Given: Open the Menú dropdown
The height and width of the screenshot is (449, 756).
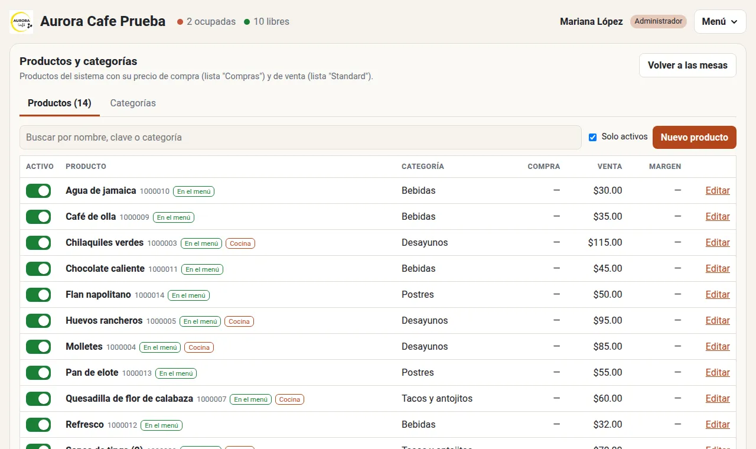Looking at the screenshot, I should 720,21.
